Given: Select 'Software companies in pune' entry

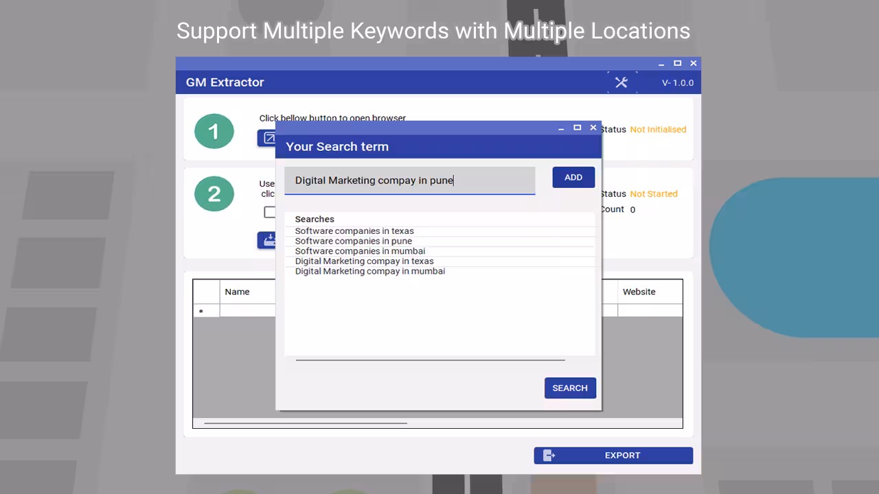Looking at the screenshot, I should coord(354,241).
